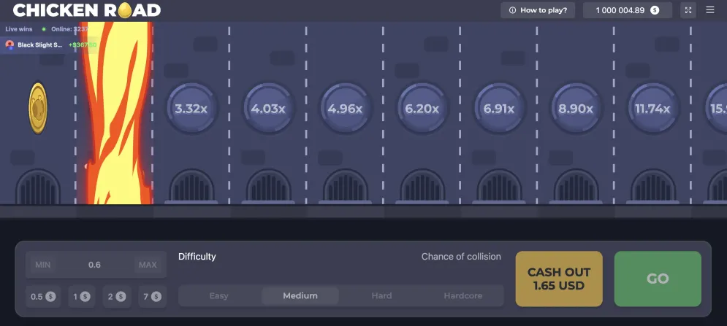The image size is (727, 326).
Task: Click the CHICKEN ROAD logo
Action: pyautogui.click(x=87, y=9)
